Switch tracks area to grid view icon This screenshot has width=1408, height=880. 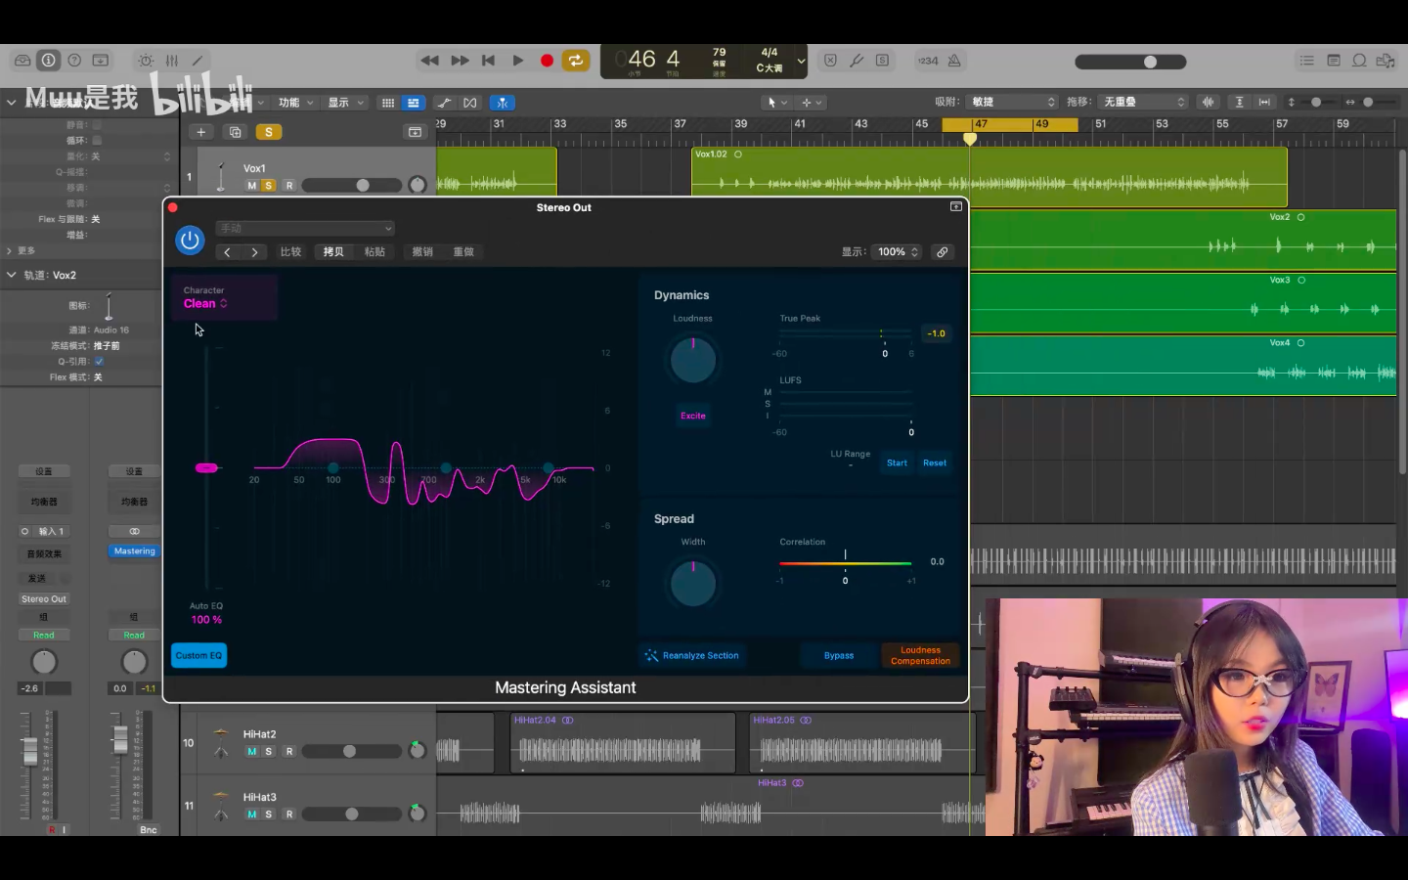coord(388,103)
